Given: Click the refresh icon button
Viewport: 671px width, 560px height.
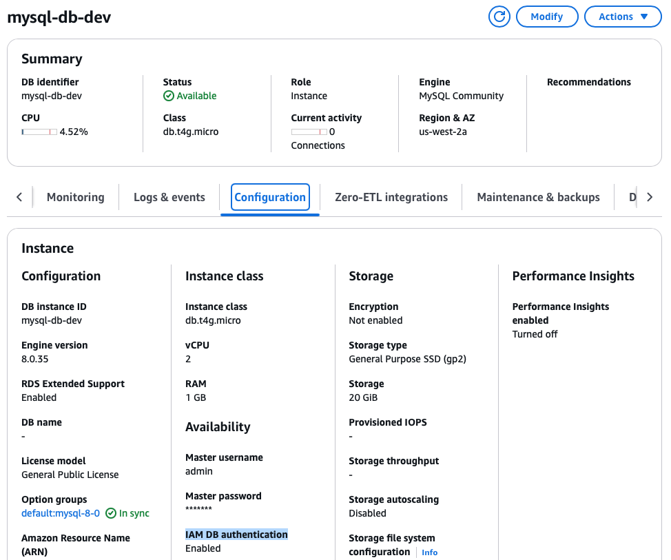Looking at the screenshot, I should click(x=499, y=17).
